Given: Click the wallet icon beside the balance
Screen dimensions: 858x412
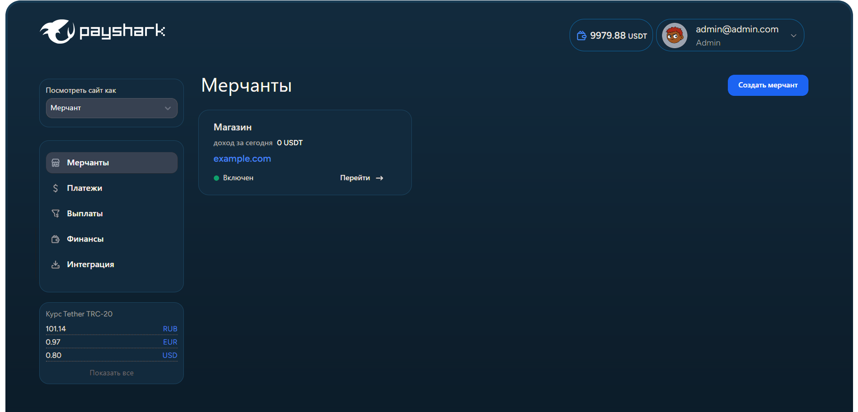Looking at the screenshot, I should pyautogui.click(x=581, y=36).
